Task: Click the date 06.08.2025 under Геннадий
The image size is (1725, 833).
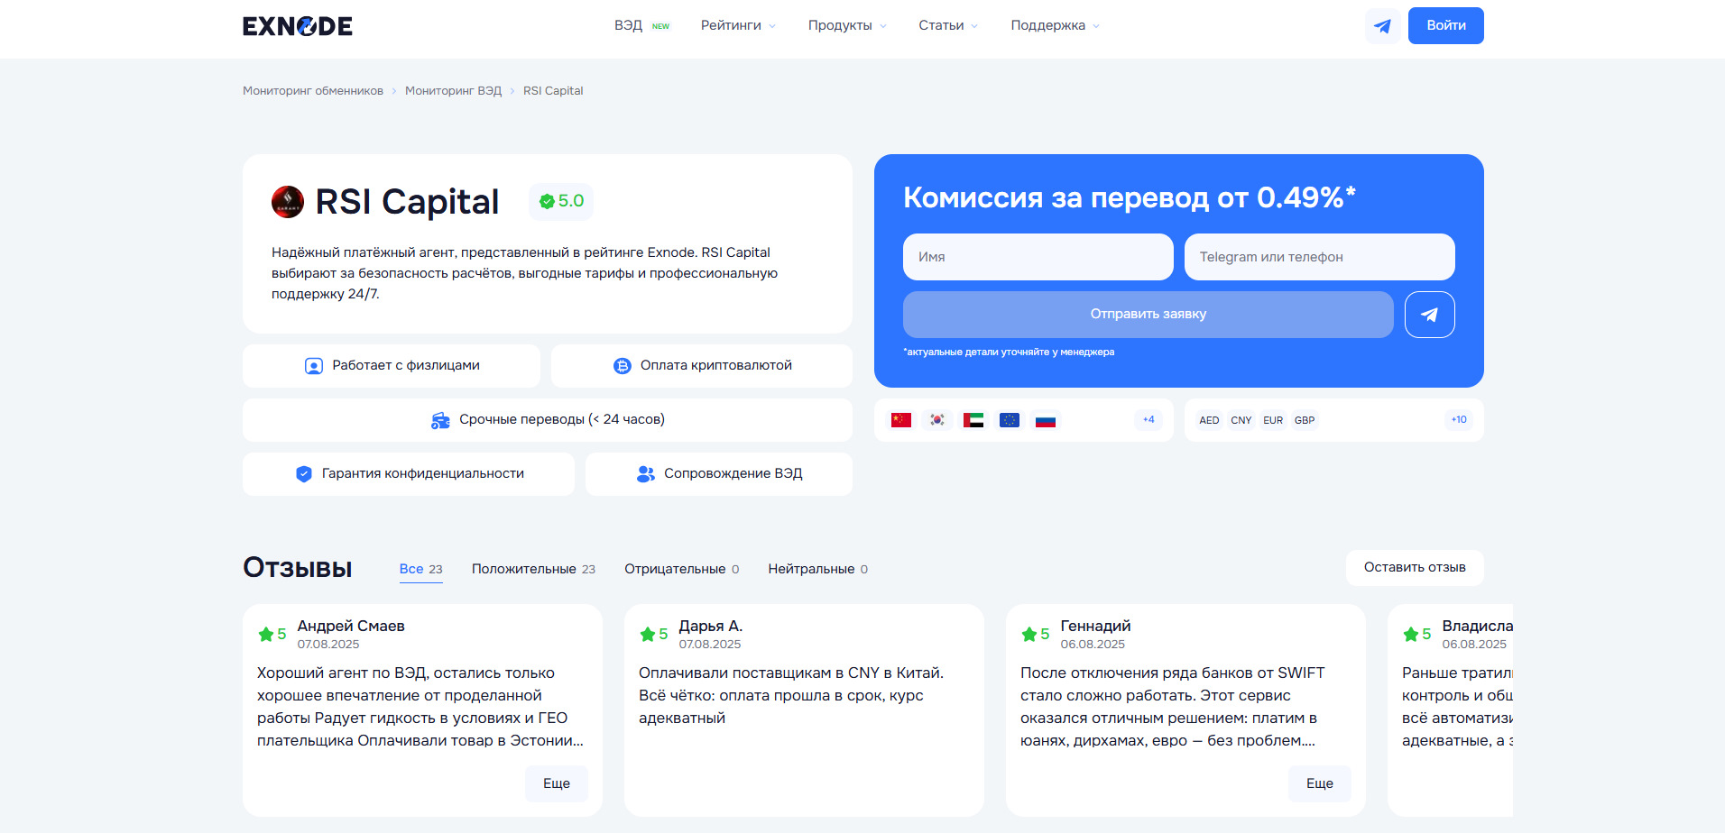Action: pyautogui.click(x=1093, y=645)
